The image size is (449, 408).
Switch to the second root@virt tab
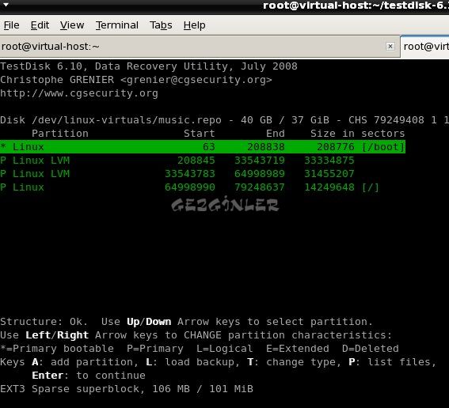click(425, 47)
